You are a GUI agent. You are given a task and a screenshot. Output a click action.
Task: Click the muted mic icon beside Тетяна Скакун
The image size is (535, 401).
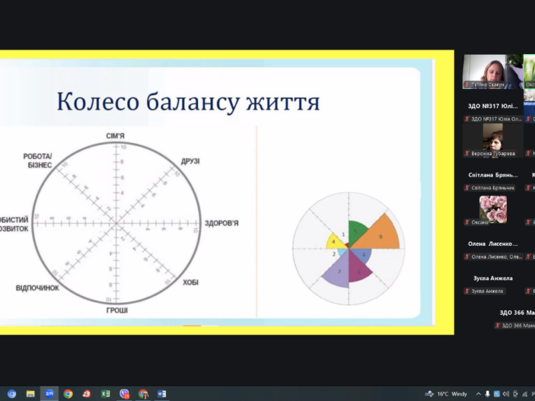(x=467, y=85)
